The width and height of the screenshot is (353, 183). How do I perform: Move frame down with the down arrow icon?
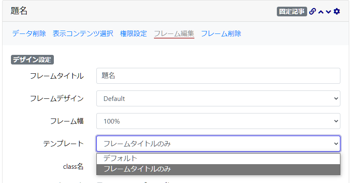click(x=329, y=12)
